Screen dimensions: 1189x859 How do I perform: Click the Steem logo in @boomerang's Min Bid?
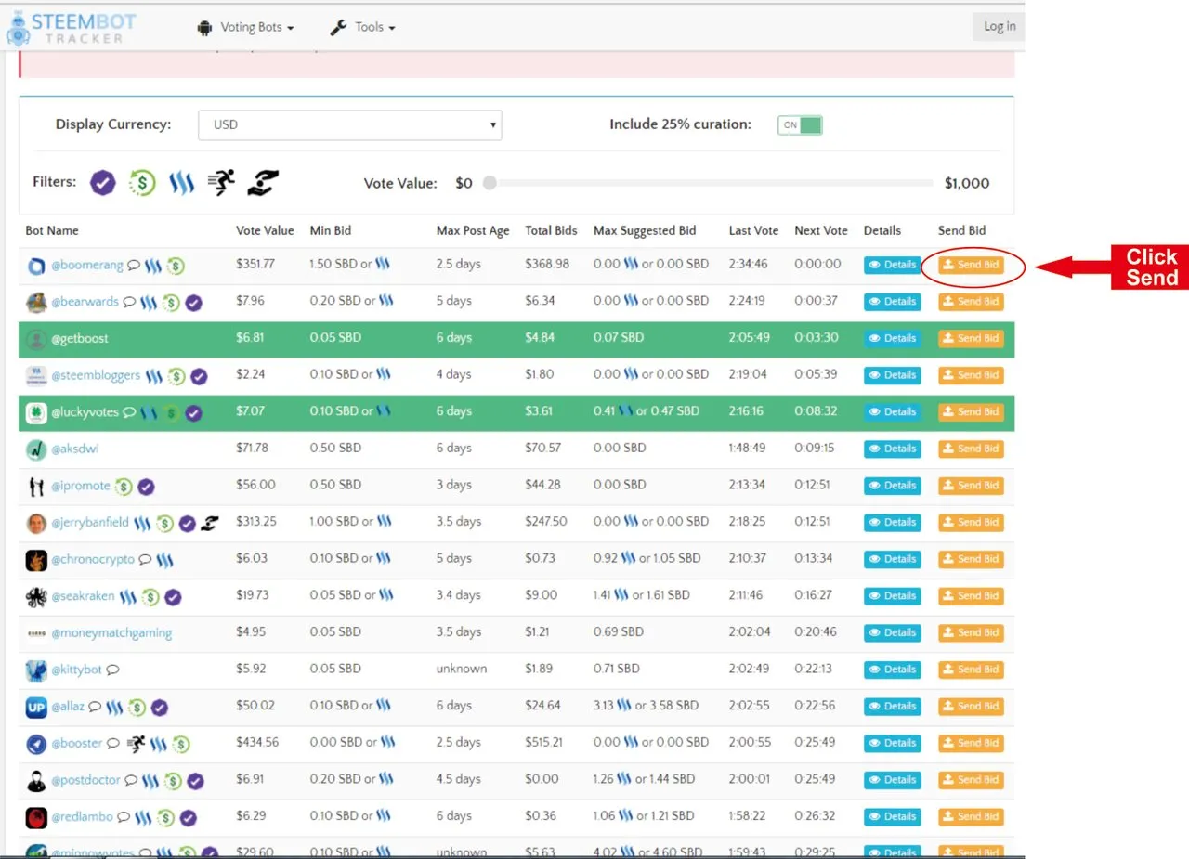pyautogui.click(x=383, y=264)
